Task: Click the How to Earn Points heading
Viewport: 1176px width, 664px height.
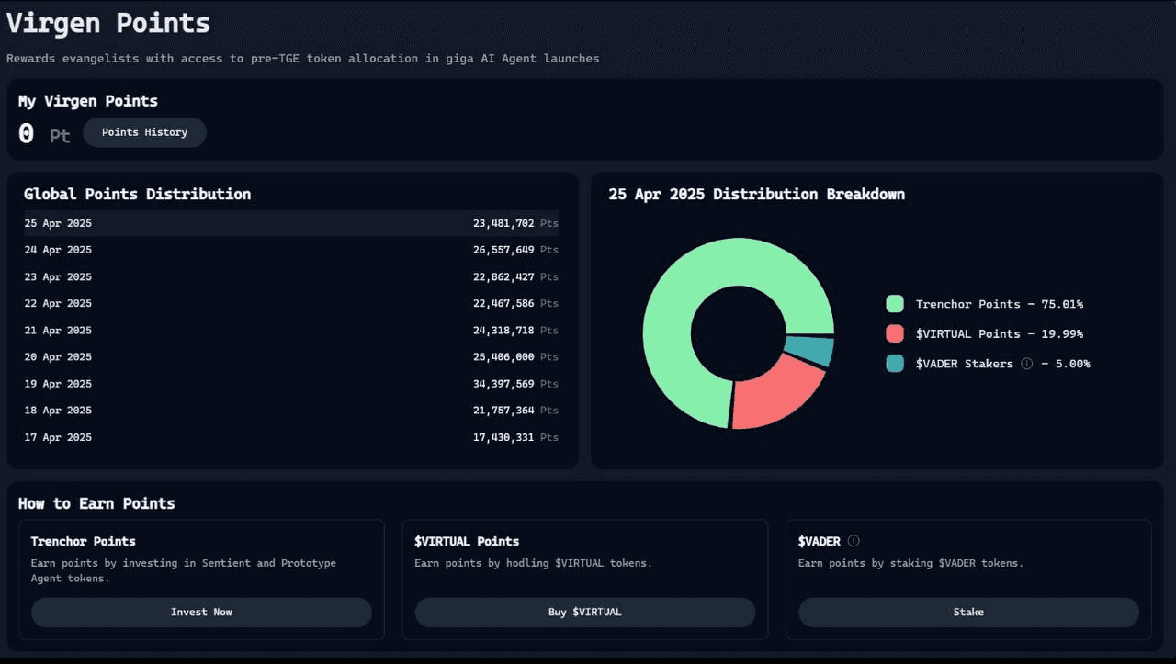Action: pos(96,503)
